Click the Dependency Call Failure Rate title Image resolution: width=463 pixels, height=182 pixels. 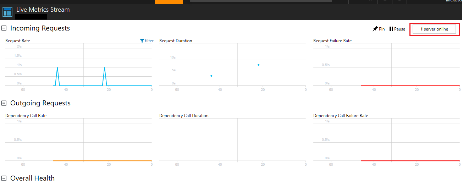(341, 116)
